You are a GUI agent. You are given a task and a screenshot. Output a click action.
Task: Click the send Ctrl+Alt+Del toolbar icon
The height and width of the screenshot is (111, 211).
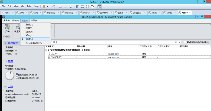pyautogui.click(x=54, y=6)
